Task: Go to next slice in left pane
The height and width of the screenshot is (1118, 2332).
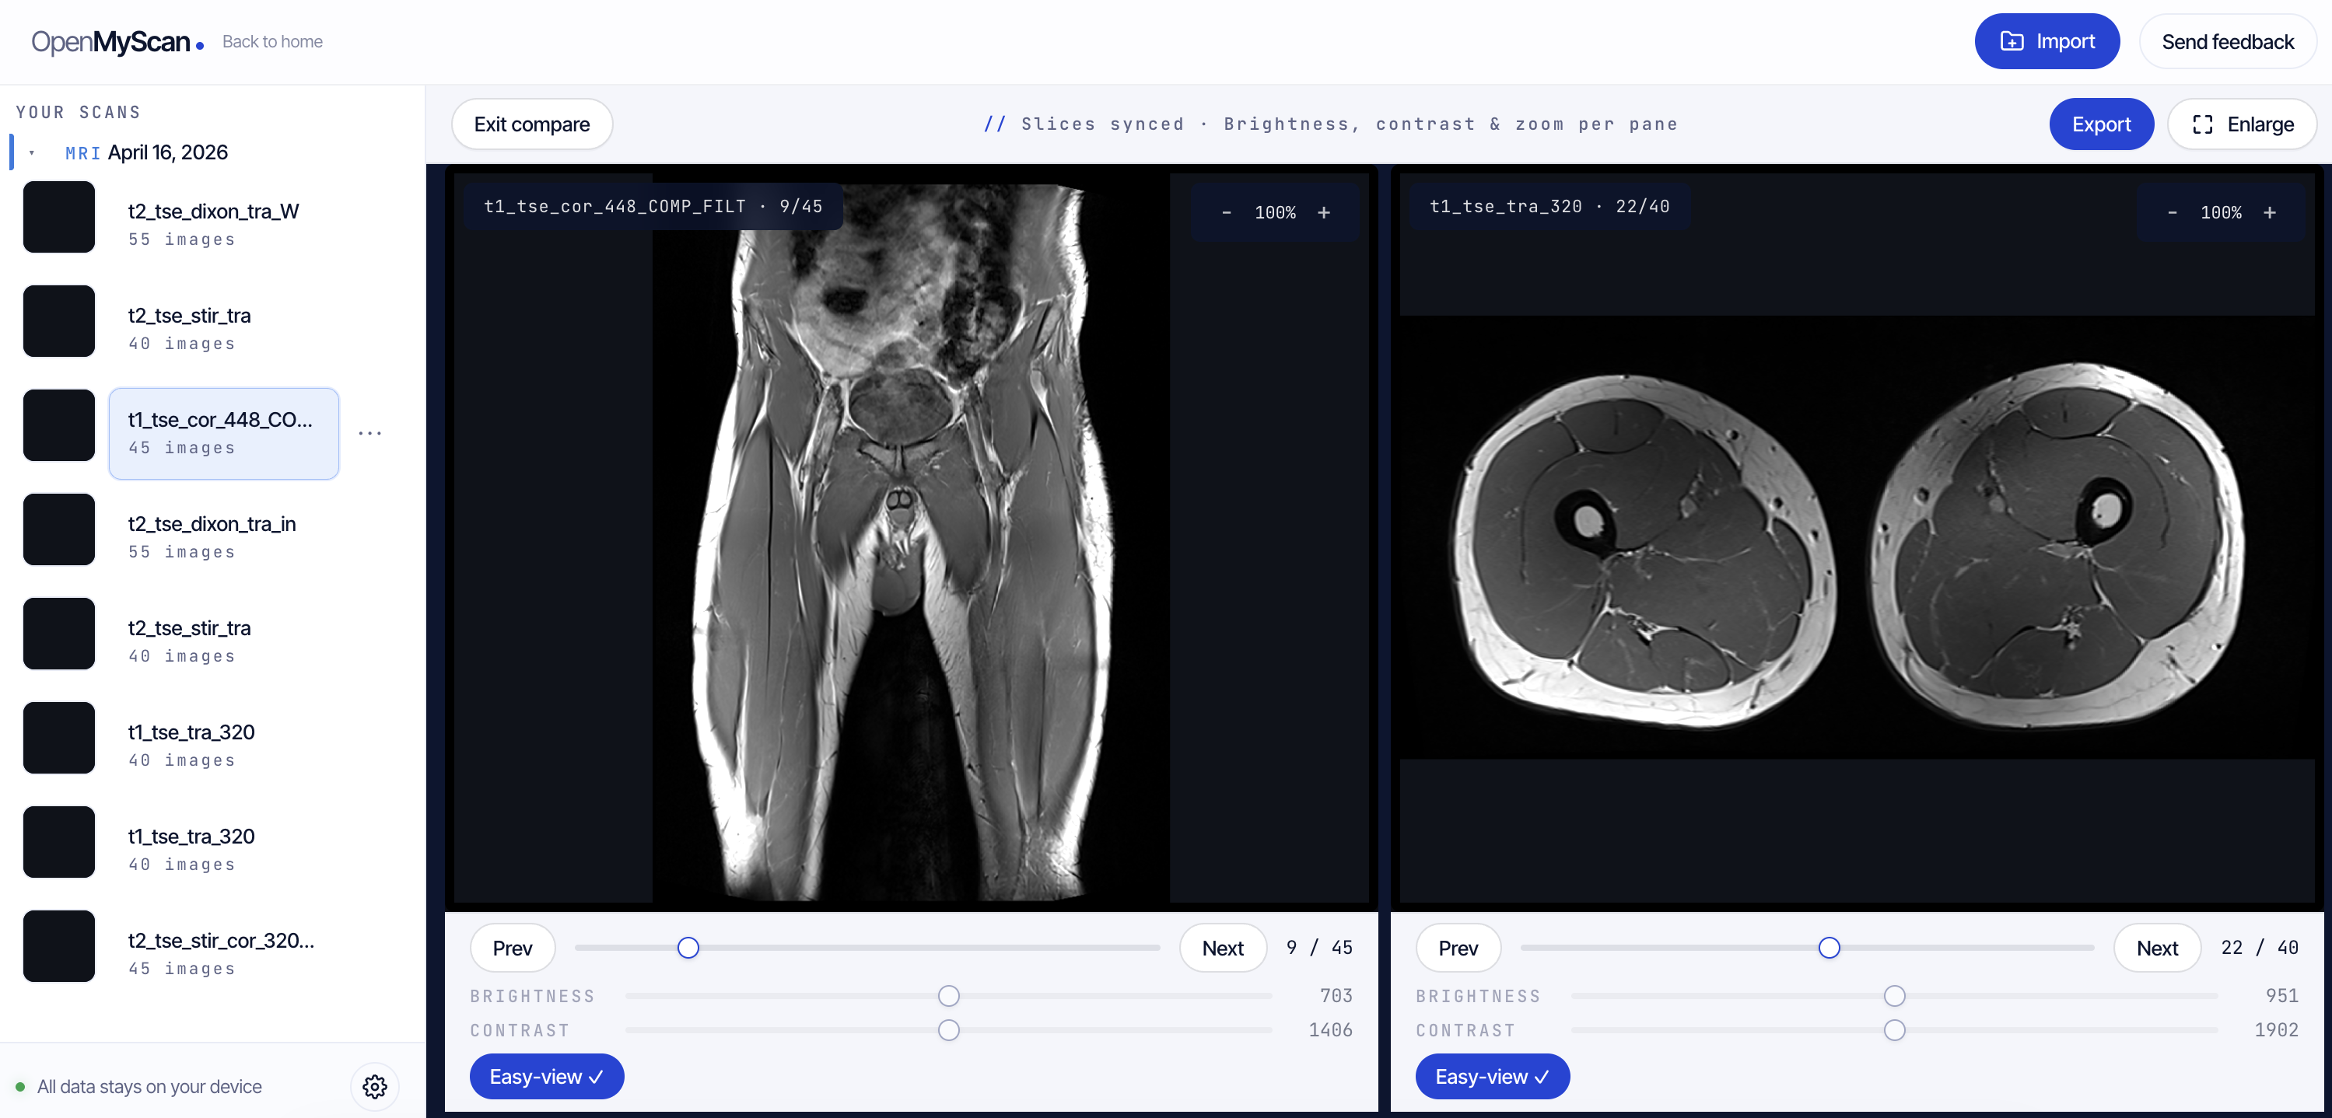Action: pos(1222,948)
